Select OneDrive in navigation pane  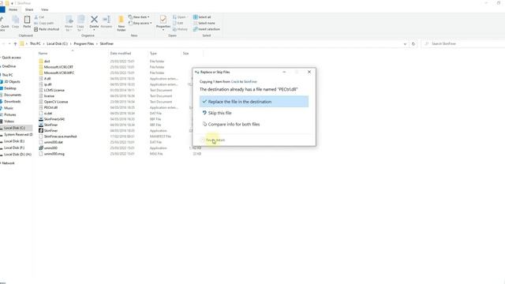coord(9,66)
